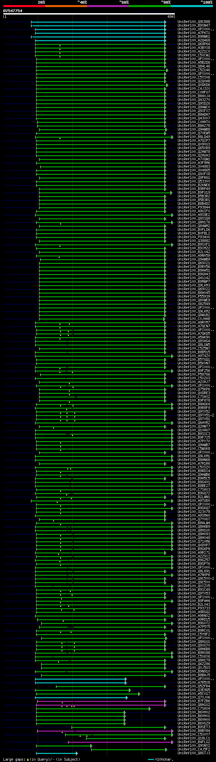This screenshot has width=216, height=762.
Task: Click the white AV547754 query sequence bar
Action: [89, 14]
